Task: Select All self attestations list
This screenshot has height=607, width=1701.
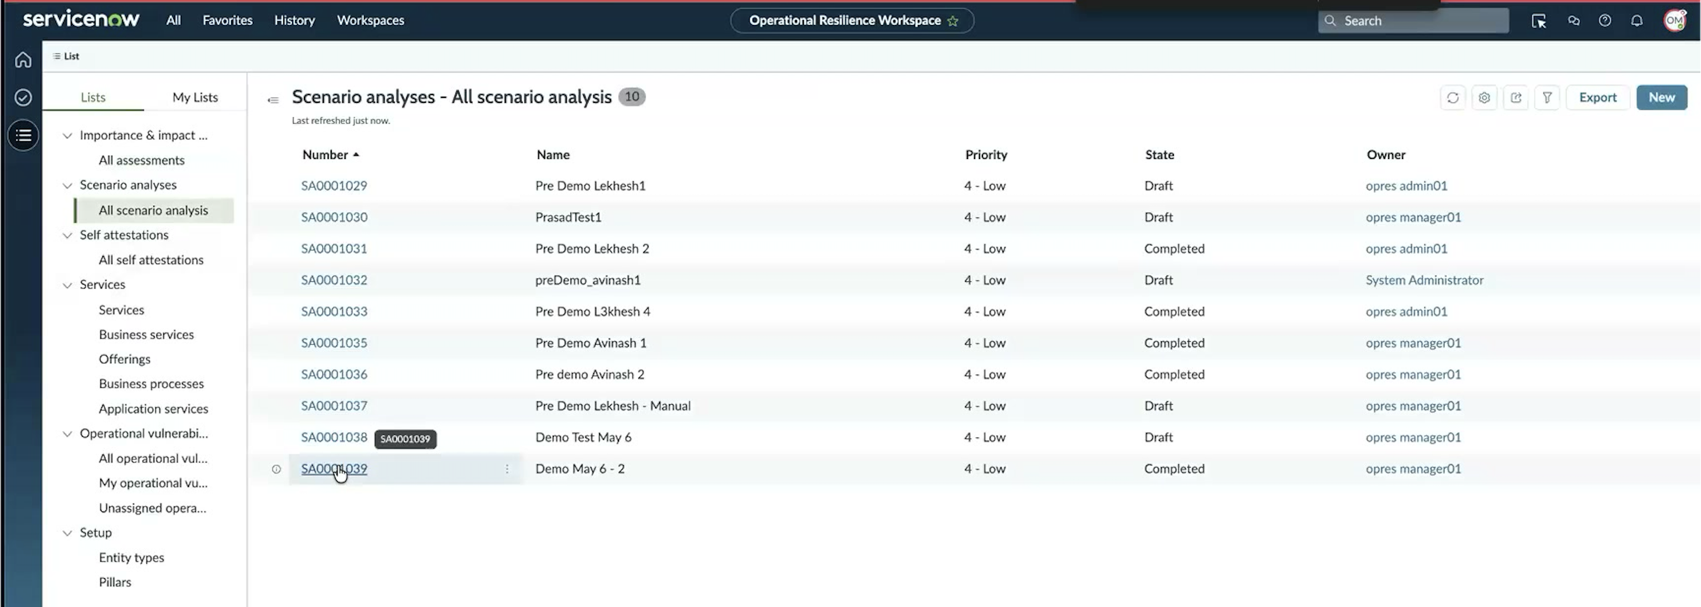Action: pyautogui.click(x=151, y=260)
